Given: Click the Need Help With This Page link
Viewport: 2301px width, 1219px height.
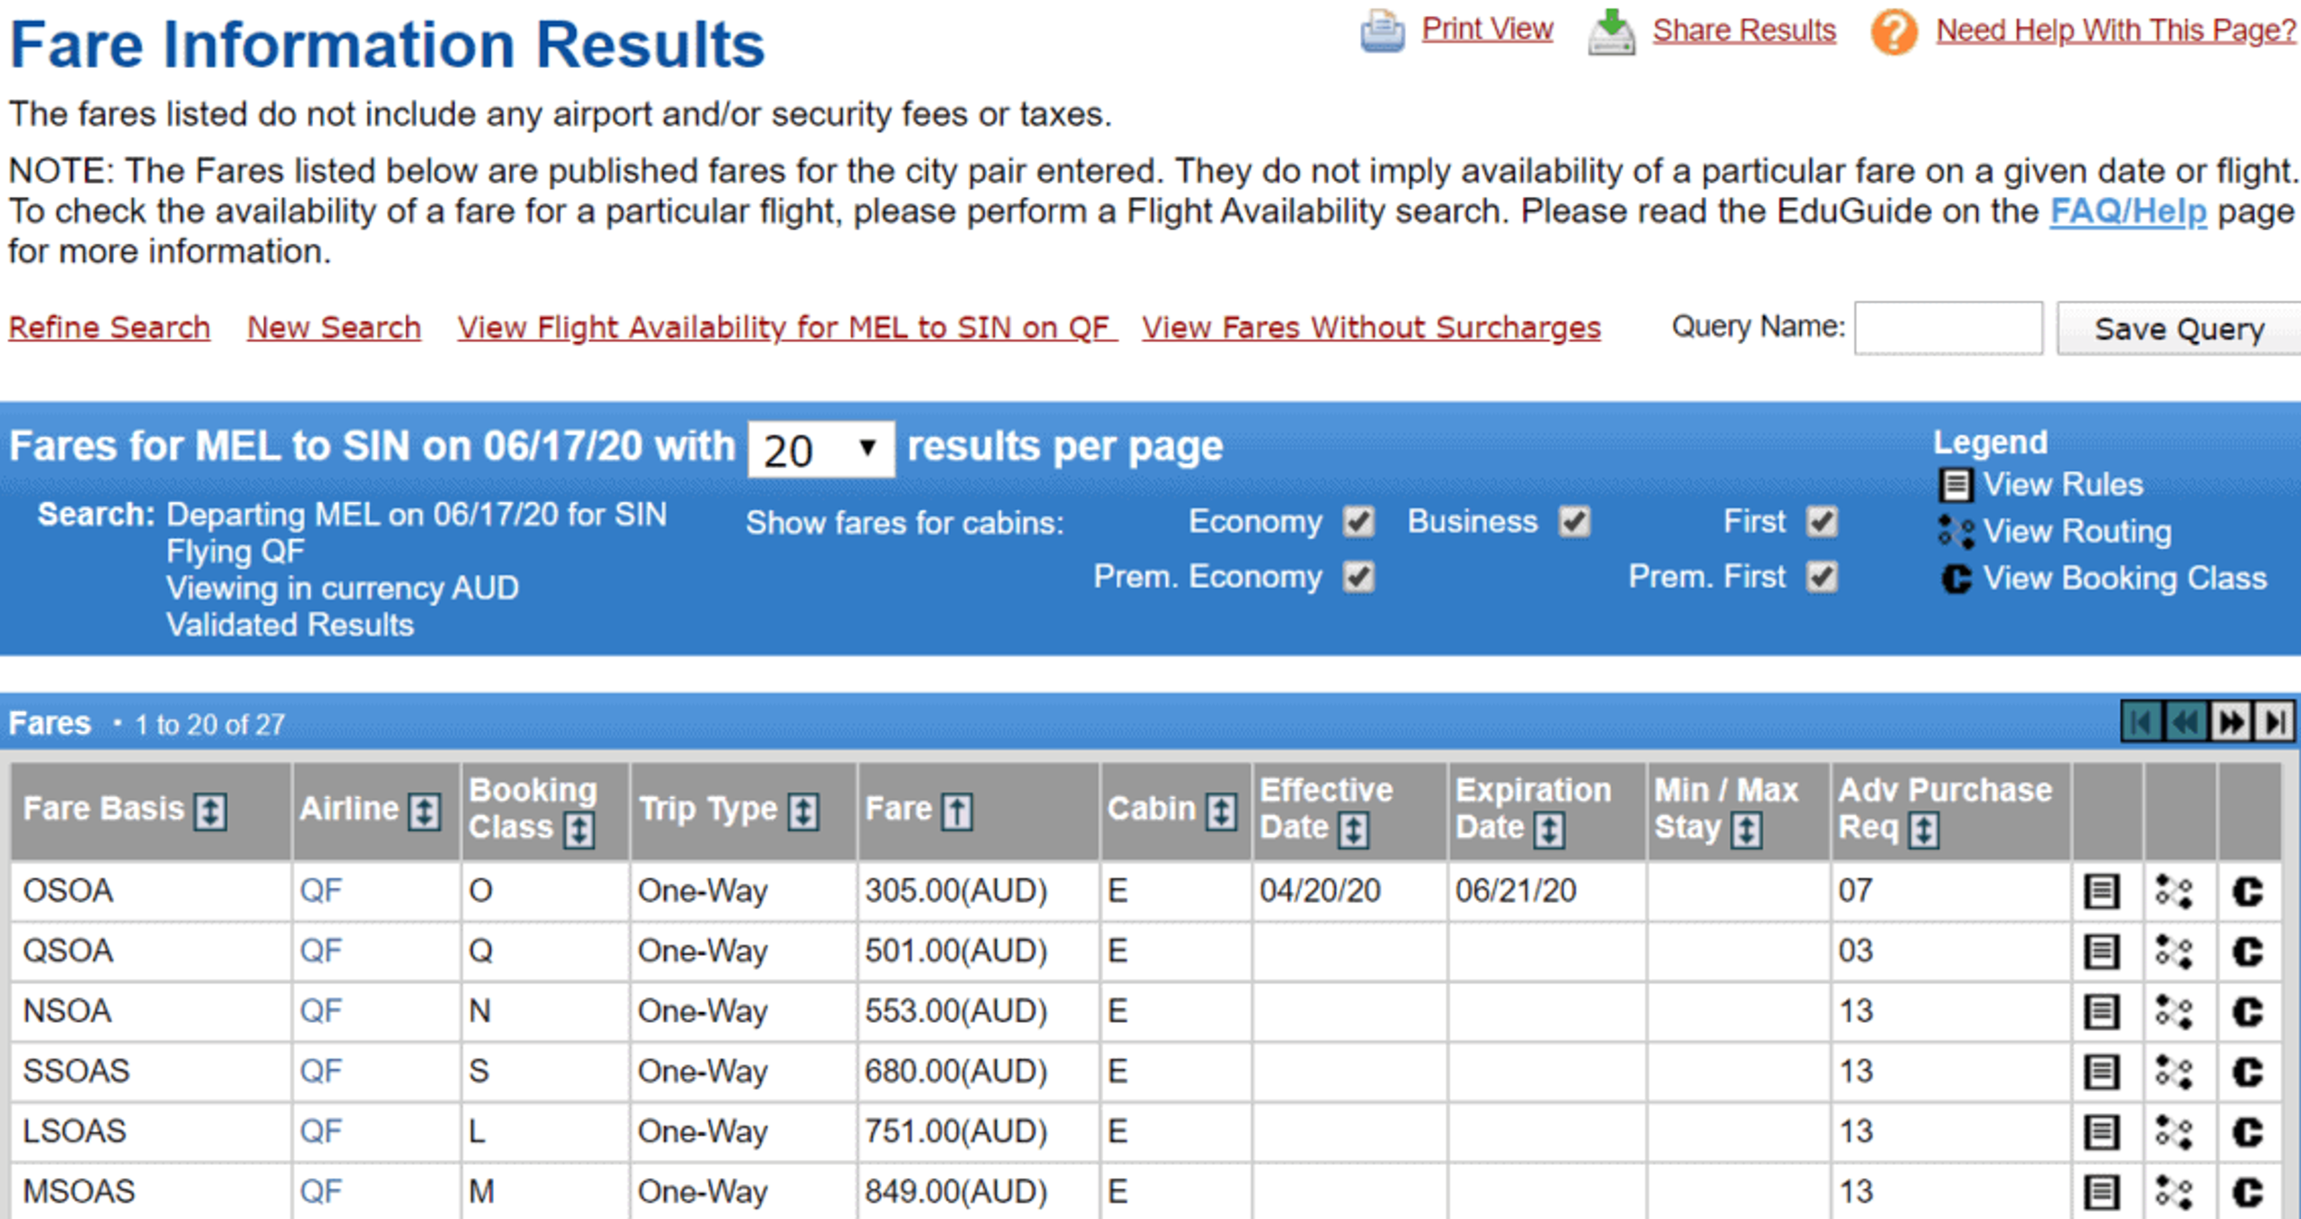Looking at the screenshot, I should coord(2115,28).
